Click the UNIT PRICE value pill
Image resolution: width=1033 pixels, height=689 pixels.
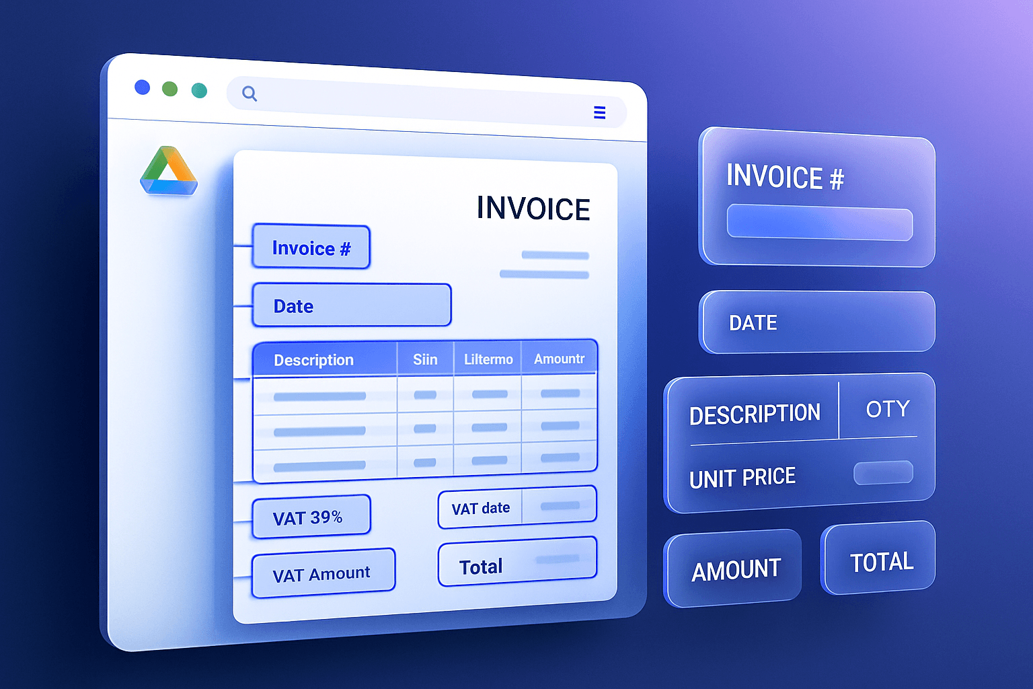883,473
